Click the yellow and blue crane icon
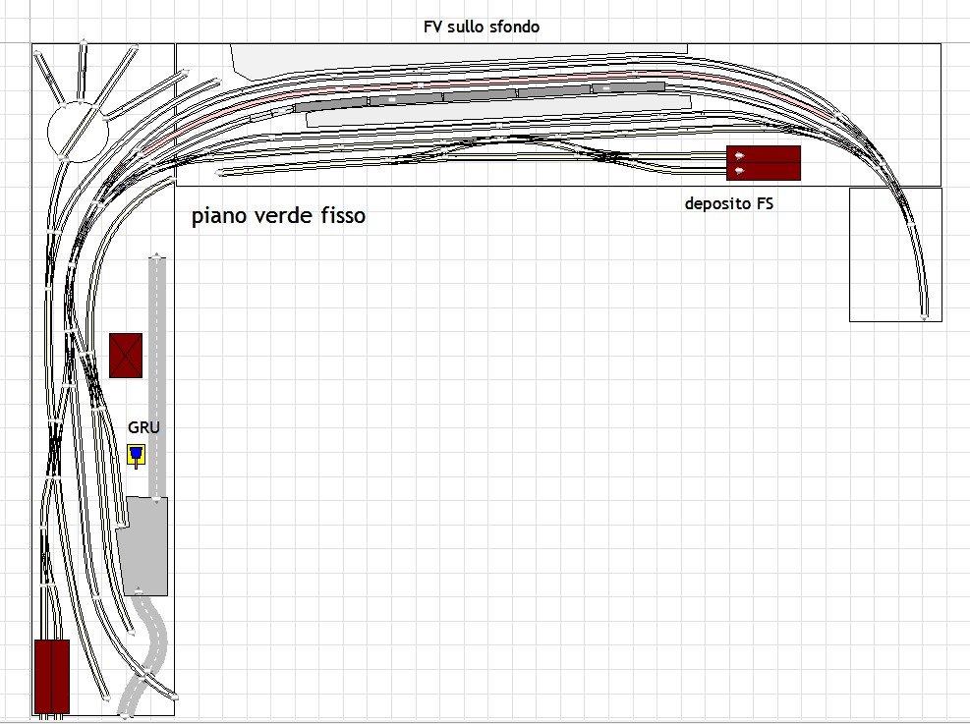The height and width of the screenshot is (724, 970). (x=137, y=455)
